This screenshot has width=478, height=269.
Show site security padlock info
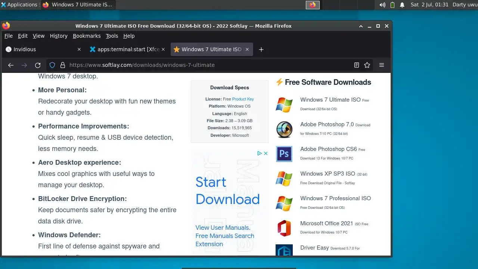(63, 65)
